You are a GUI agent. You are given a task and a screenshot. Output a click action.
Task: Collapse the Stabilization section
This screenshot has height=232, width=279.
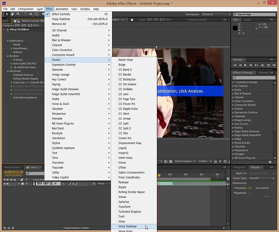point(8,41)
